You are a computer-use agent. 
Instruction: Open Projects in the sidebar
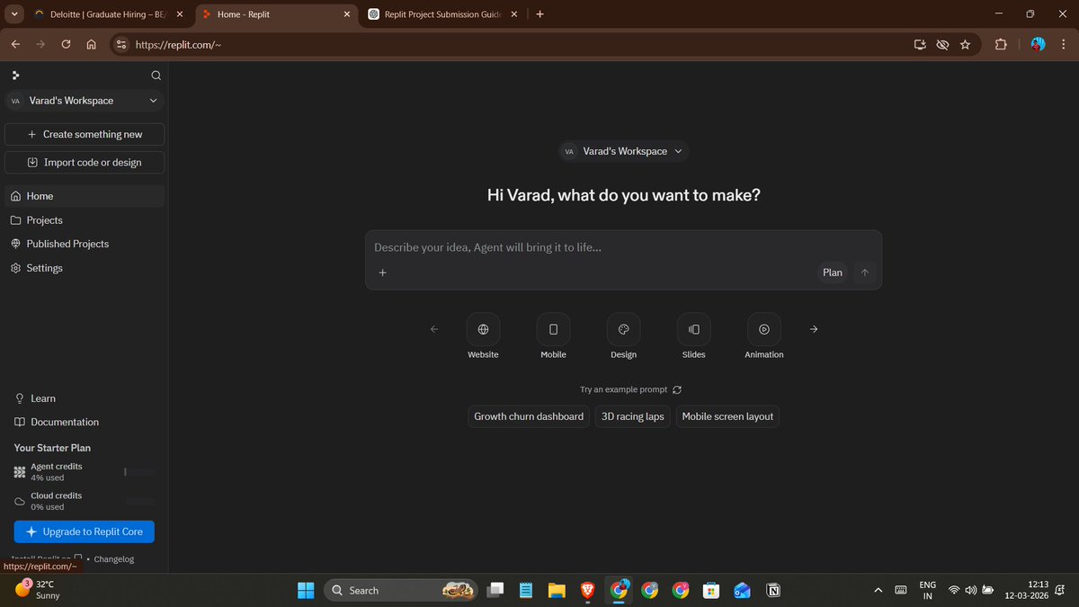85,220
